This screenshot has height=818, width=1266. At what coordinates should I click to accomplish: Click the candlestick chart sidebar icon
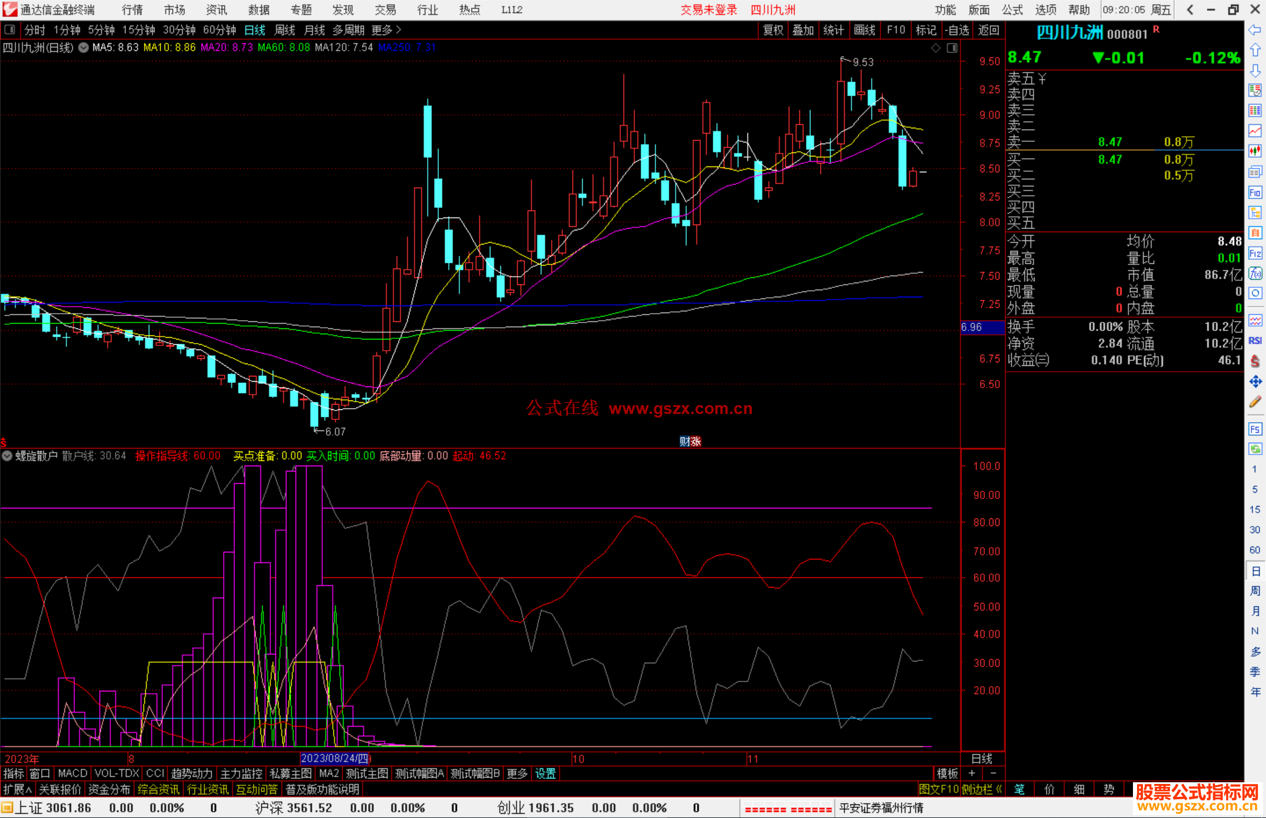(x=1255, y=151)
